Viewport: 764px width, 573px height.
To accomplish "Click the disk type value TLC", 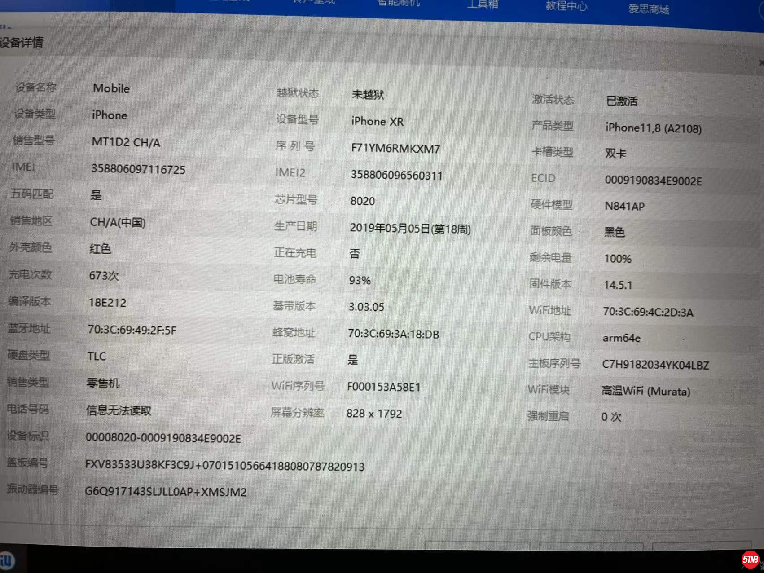I will tap(97, 357).
